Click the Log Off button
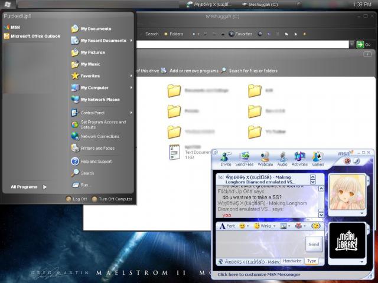Screen dimensions: 378x283 click(76, 199)
